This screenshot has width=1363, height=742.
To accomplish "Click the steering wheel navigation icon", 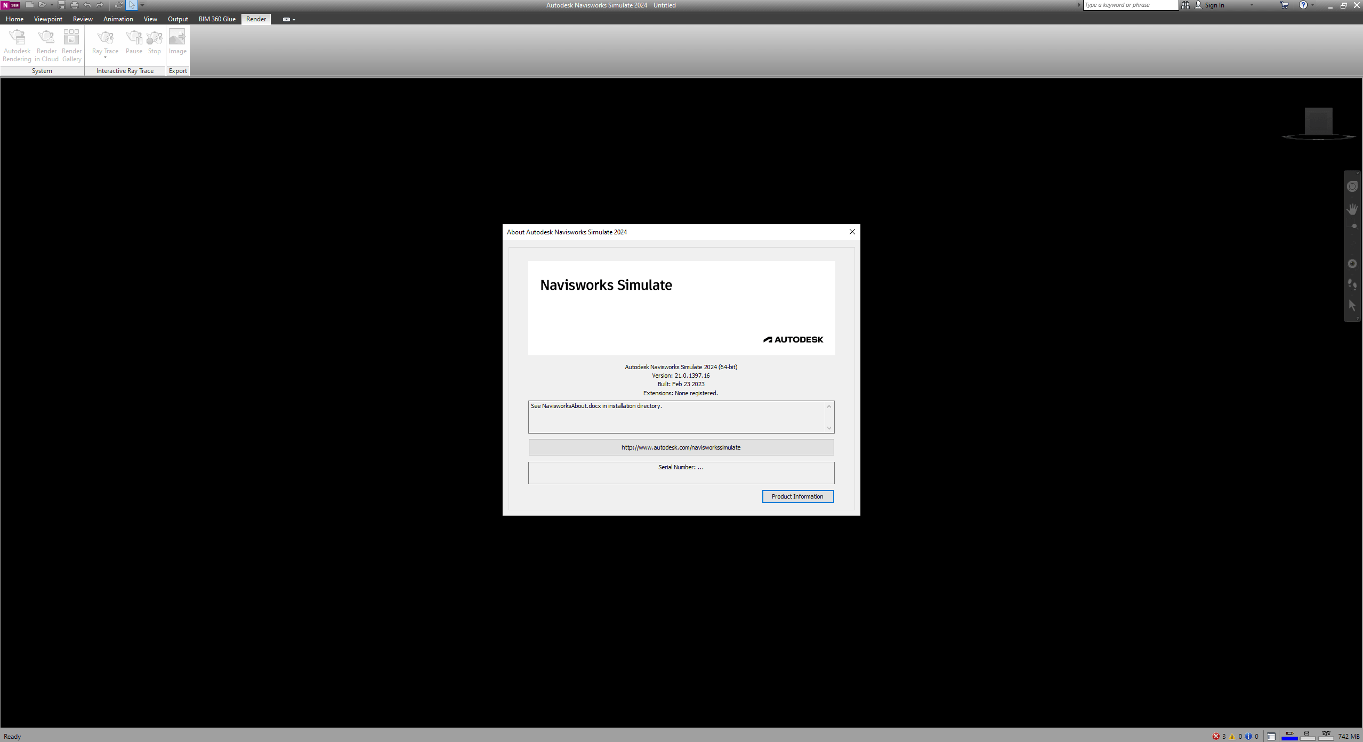I will [1352, 186].
